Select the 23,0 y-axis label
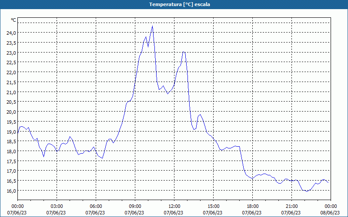Image resolution: width=348 pixels, height=217 pixels. point(11,53)
